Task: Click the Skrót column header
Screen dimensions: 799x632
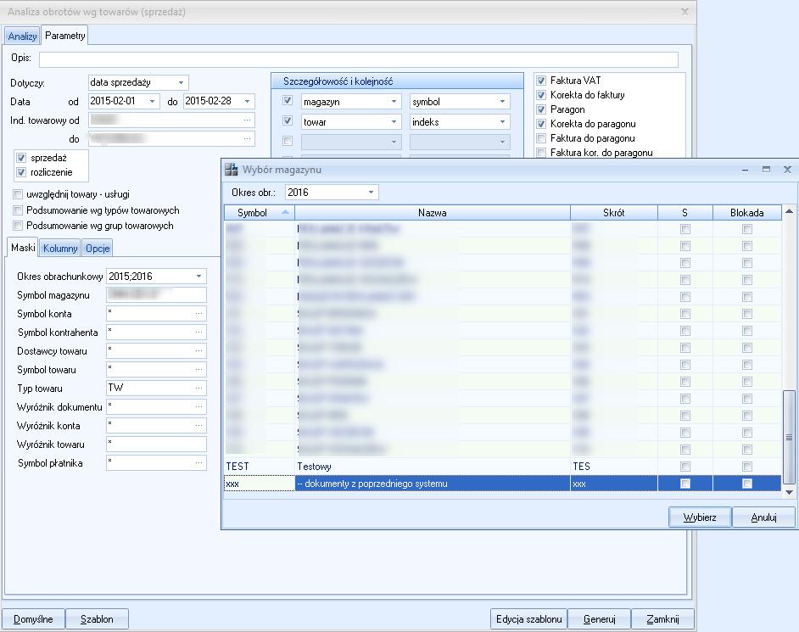Action: click(x=613, y=213)
